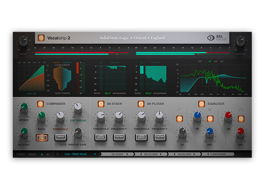Move Equaliser left in processing order
Viewport: 265px width, 190px height.
tap(174, 154)
